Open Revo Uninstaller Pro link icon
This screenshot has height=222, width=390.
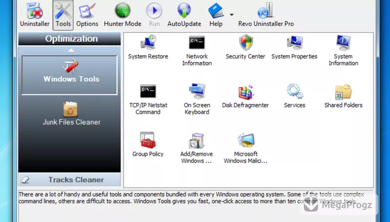[266, 15]
